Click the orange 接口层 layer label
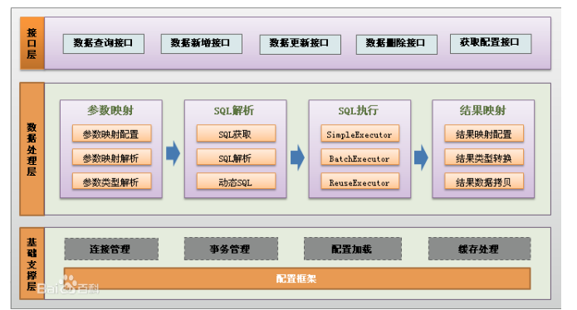 [32, 43]
